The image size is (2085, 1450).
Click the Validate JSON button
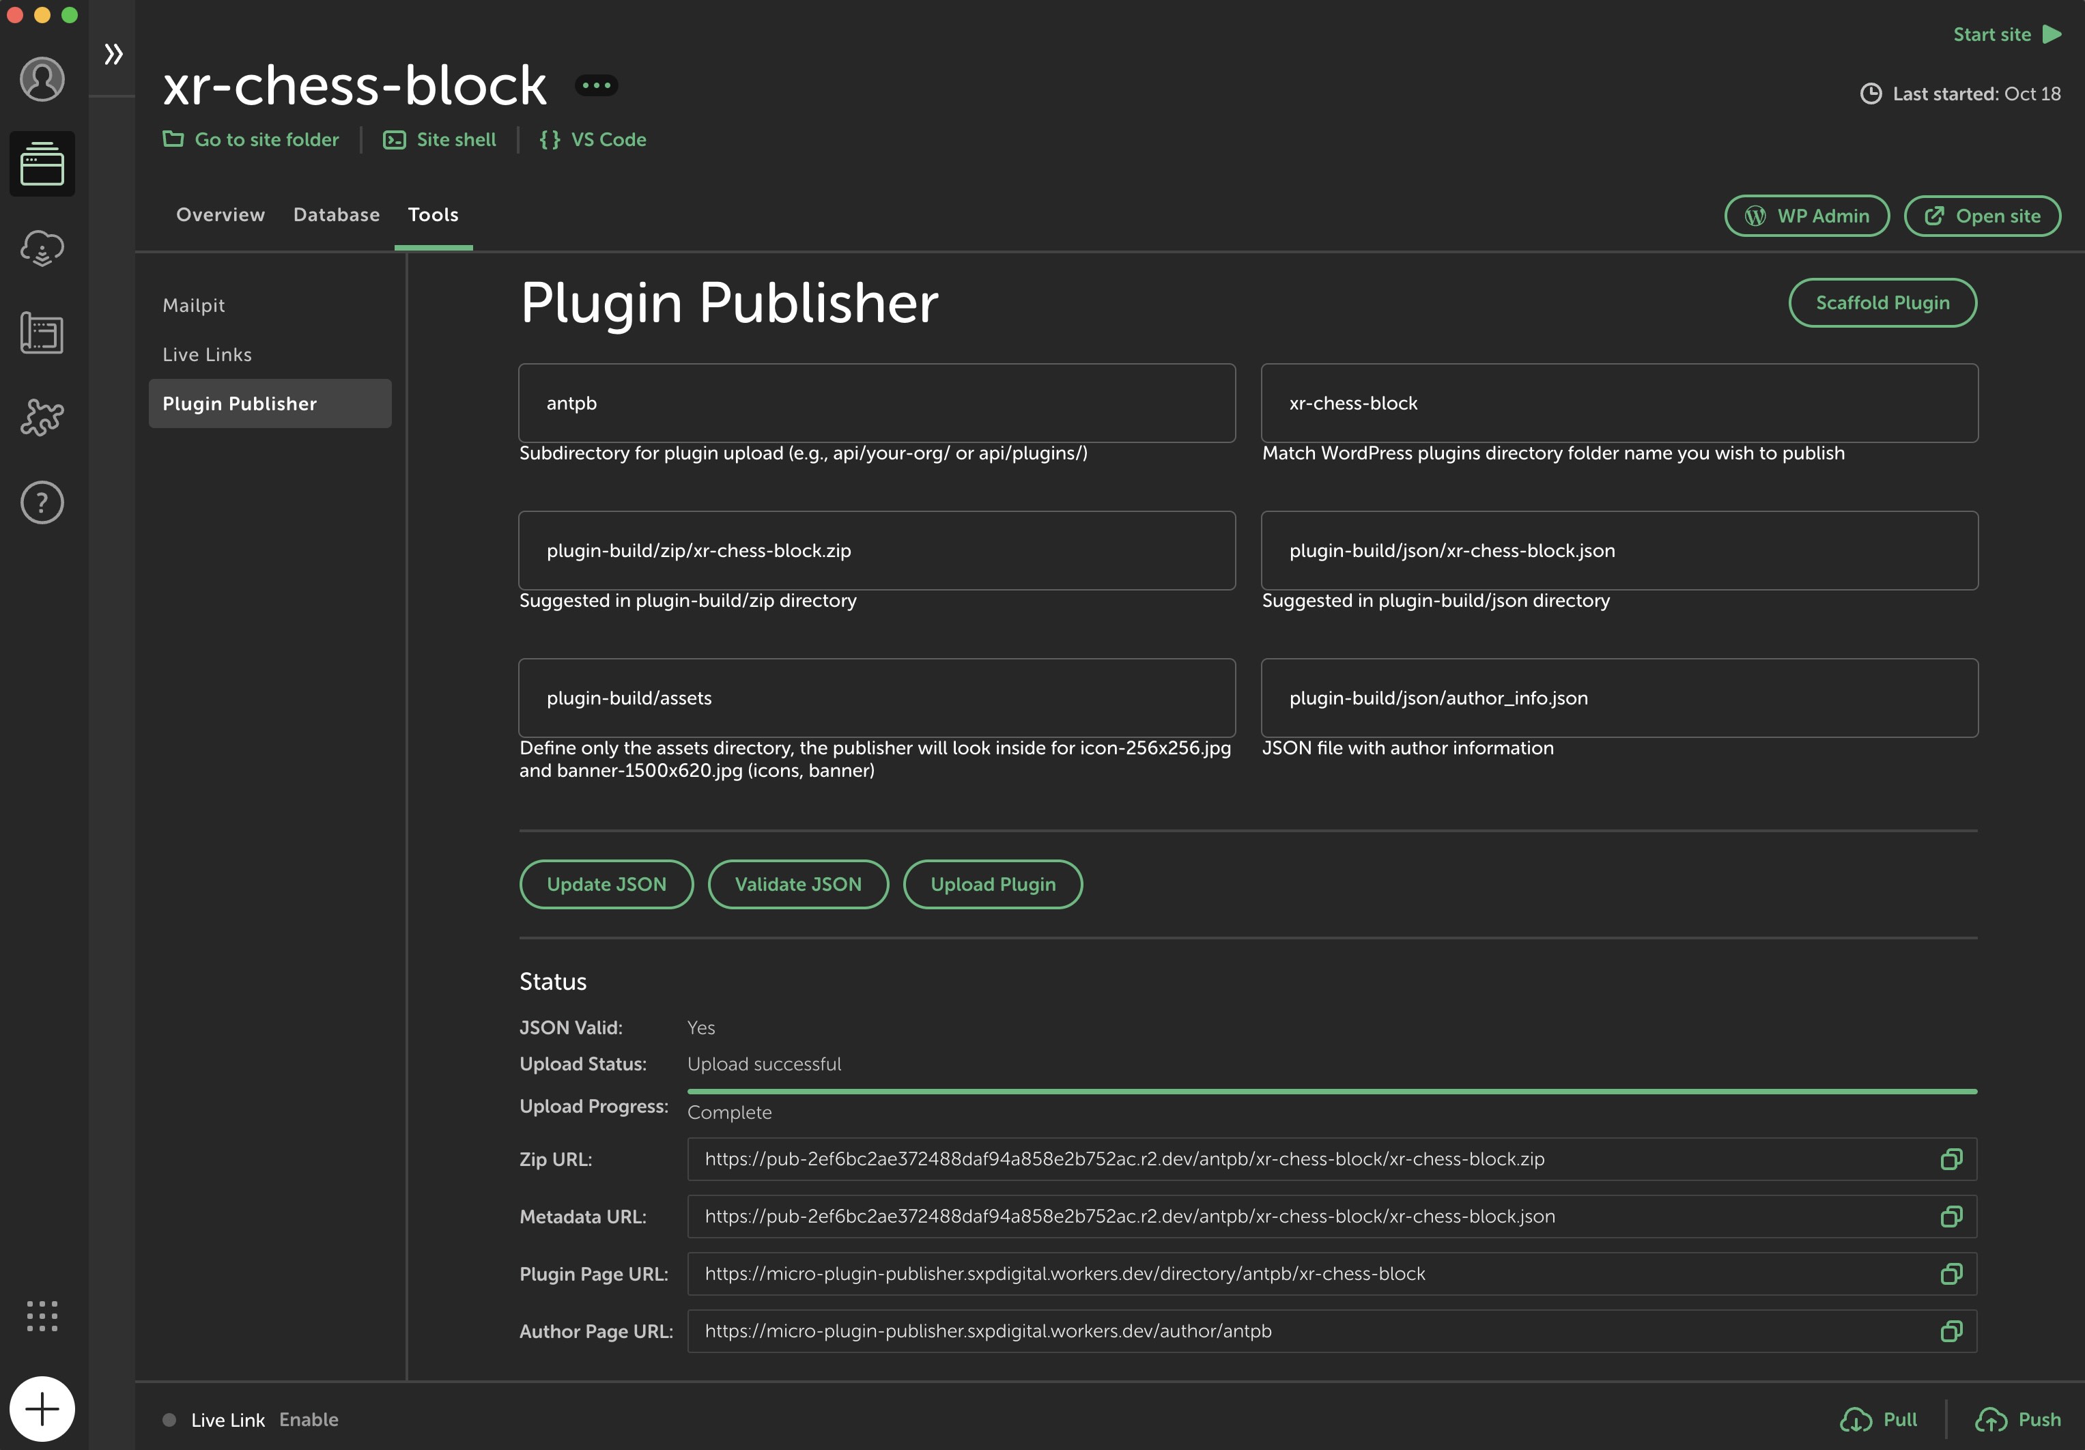(798, 884)
